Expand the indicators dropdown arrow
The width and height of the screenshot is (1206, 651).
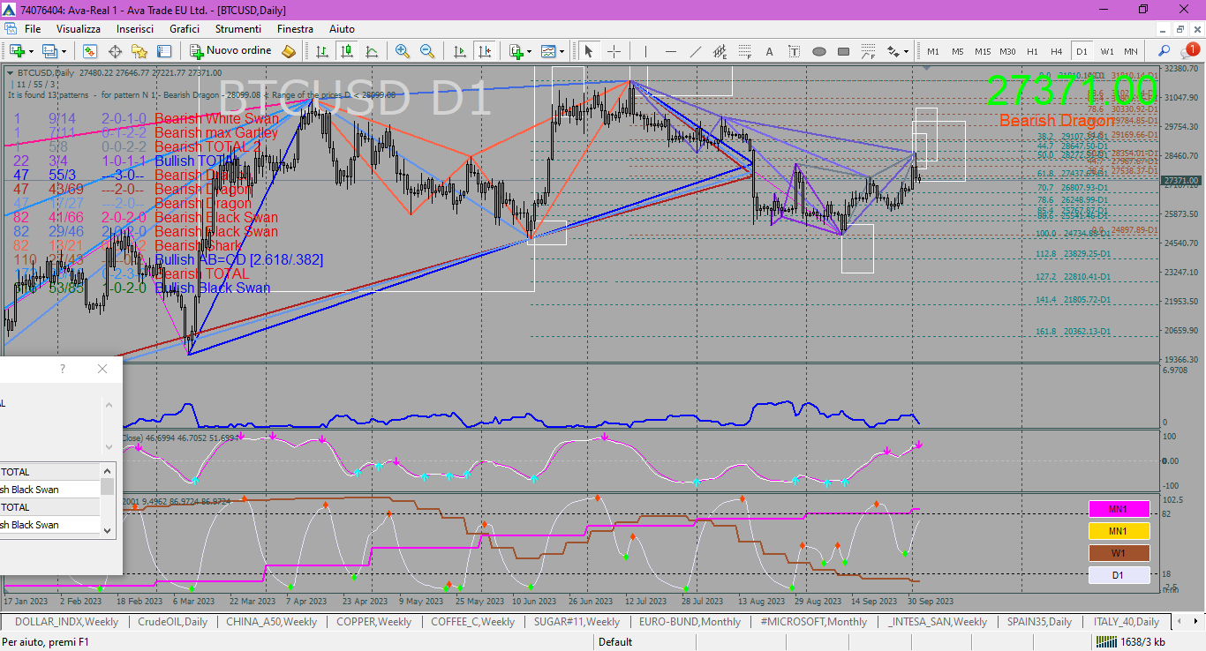point(529,51)
